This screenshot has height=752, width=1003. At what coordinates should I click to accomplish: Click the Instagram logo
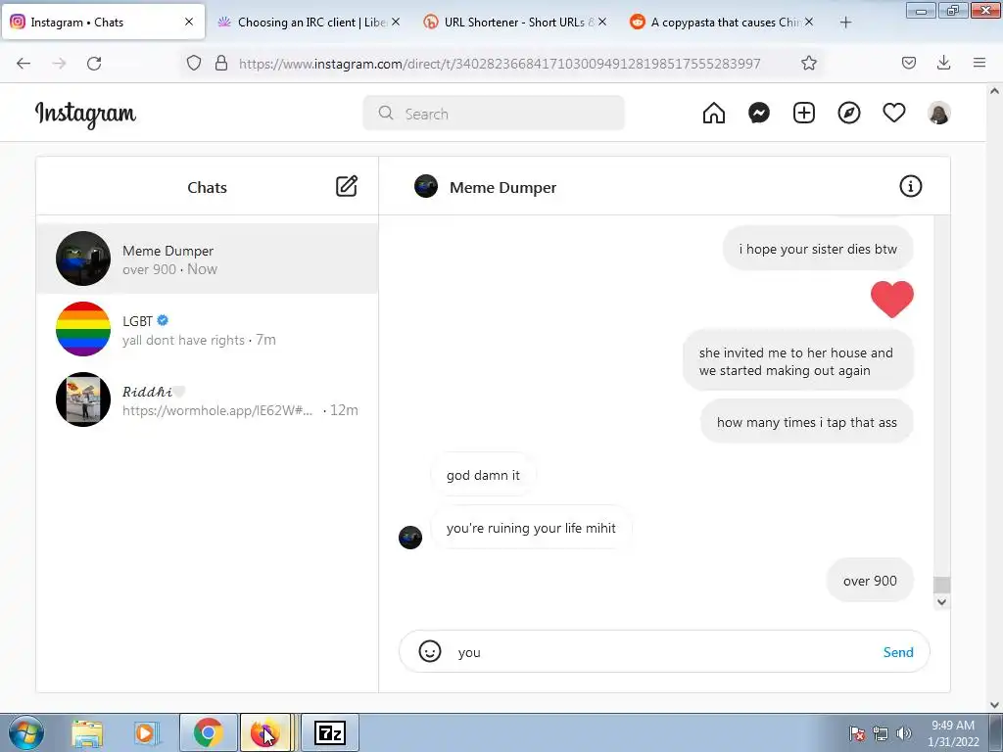click(86, 114)
